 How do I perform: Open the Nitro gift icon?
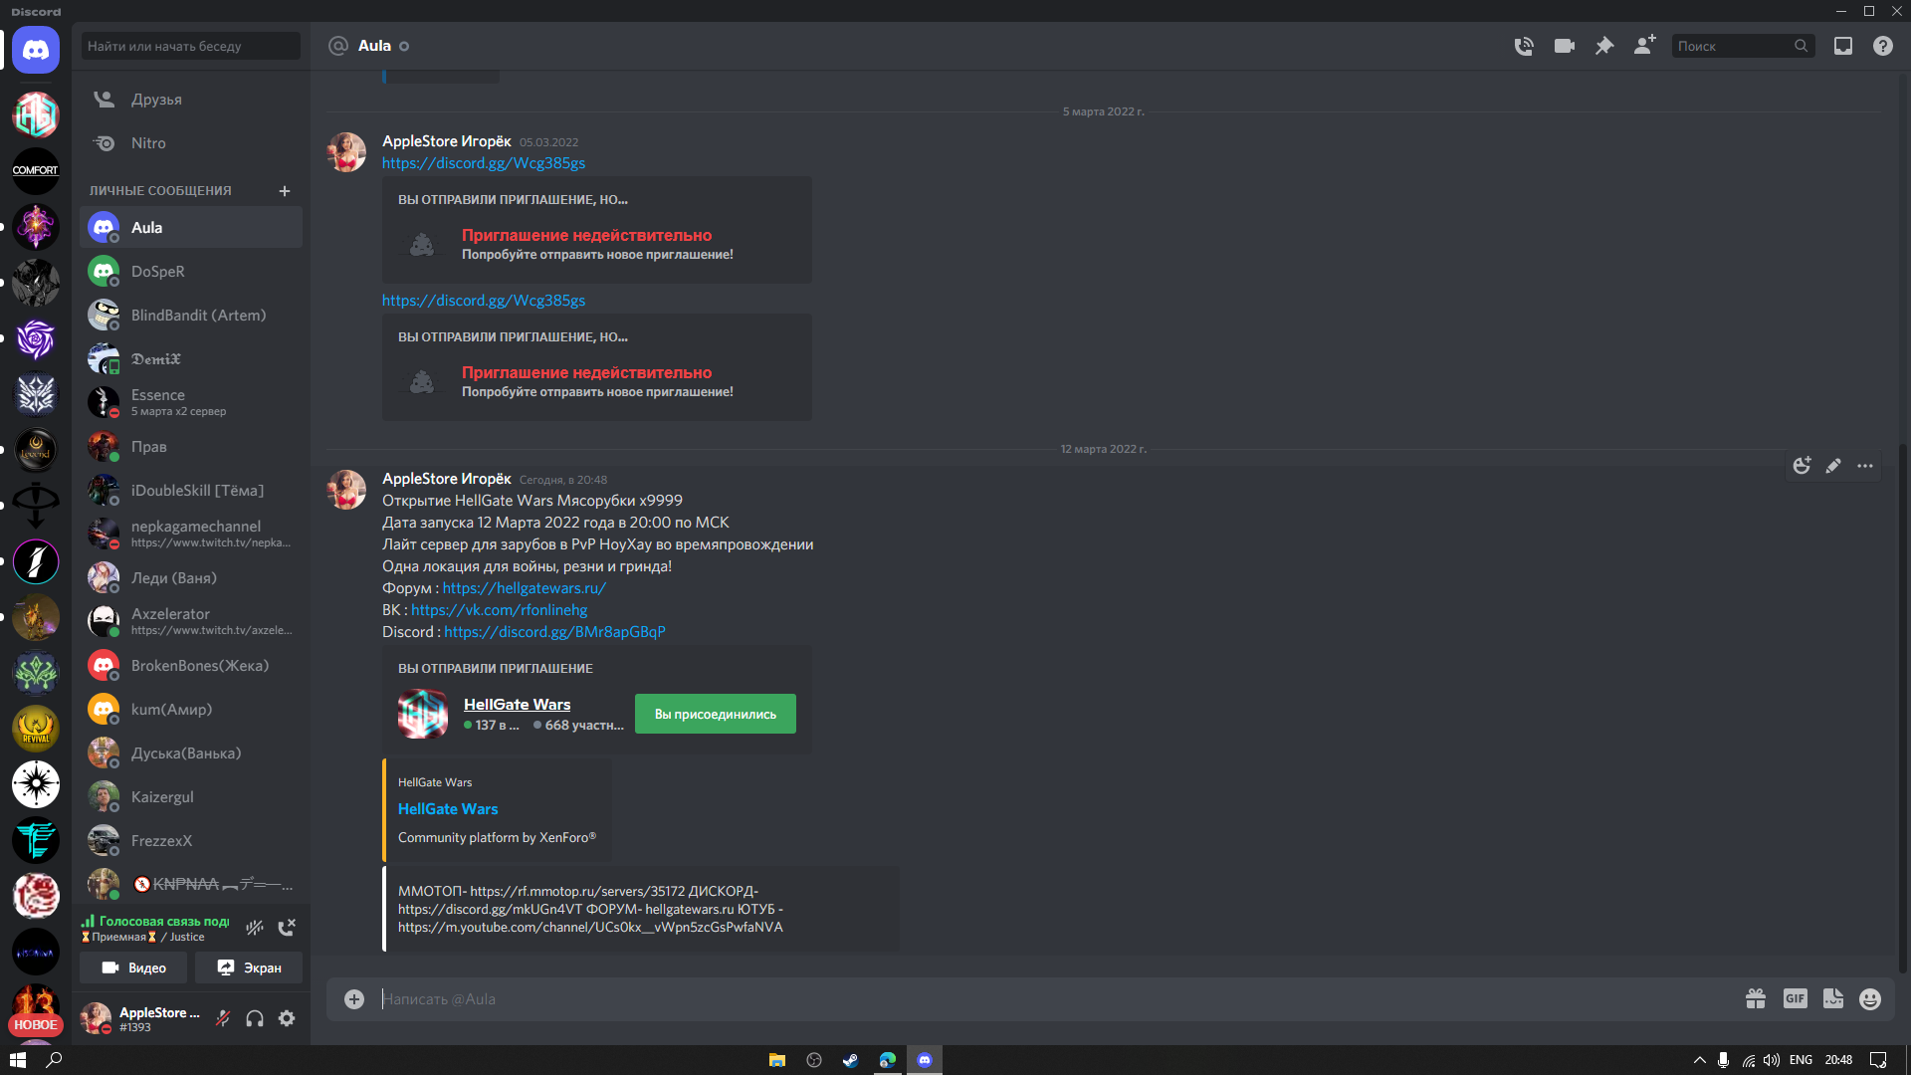(x=1756, y=999)
